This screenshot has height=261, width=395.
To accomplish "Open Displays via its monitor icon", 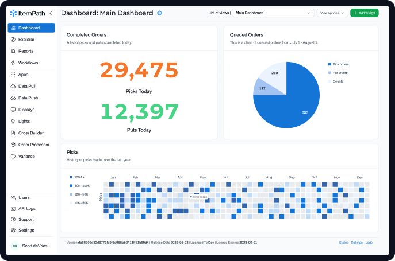I will (x=13, y=110).
